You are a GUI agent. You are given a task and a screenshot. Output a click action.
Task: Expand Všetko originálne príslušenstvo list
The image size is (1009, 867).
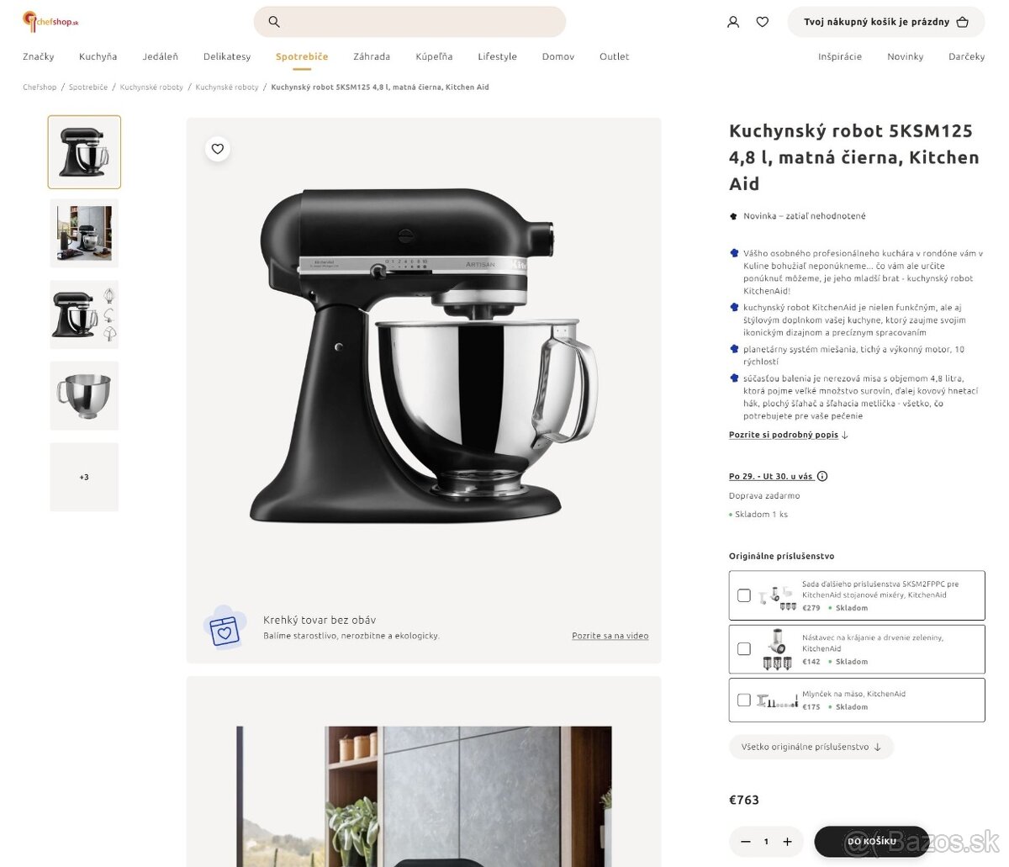click(x=811, y=747)
